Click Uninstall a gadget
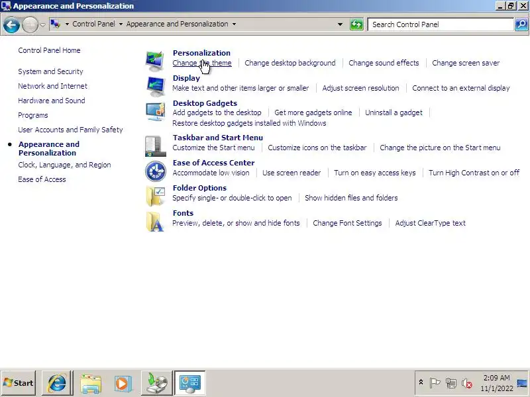 tap(394, 112)
